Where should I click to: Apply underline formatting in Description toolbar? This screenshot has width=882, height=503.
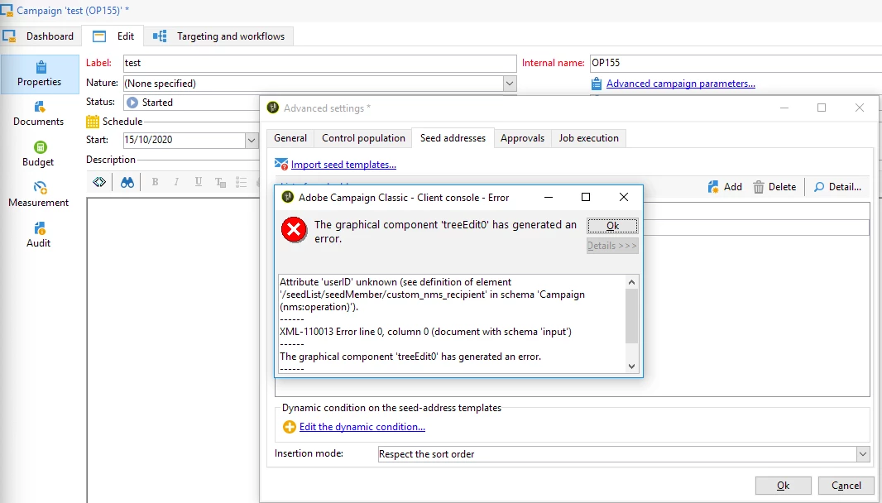198,182
